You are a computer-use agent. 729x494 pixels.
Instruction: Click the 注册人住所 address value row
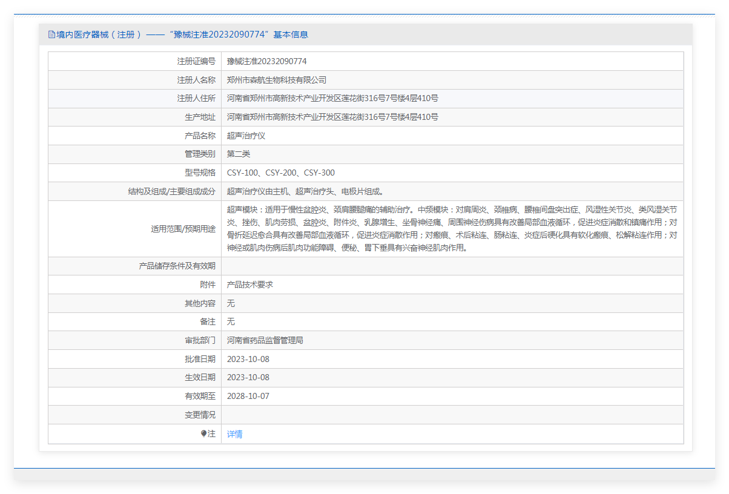[452, 99]
